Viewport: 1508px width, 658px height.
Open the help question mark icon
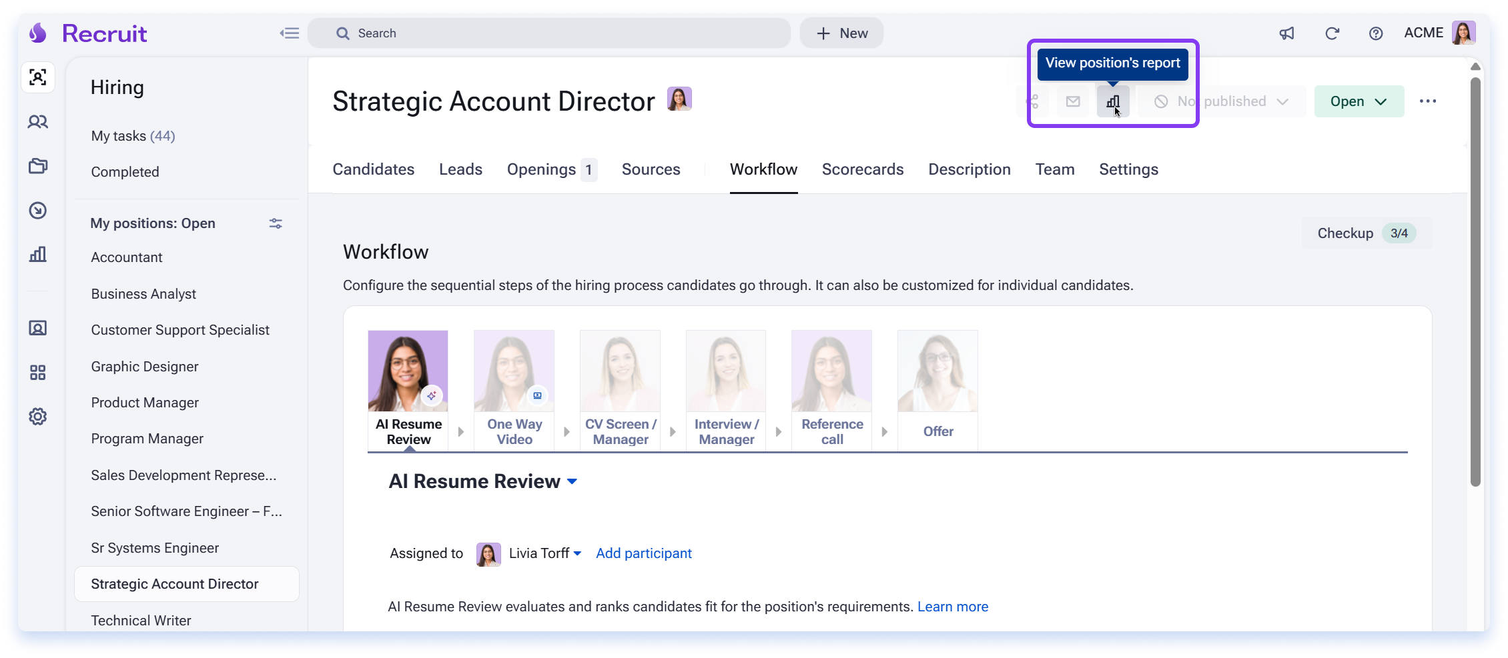pyautogui.click(x=1376, y=33)
